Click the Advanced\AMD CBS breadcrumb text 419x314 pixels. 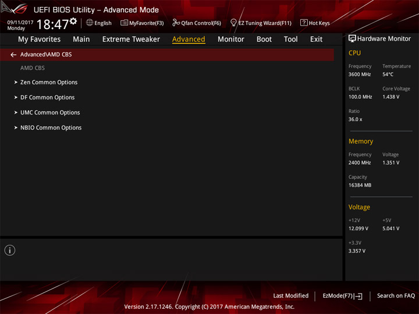click(46, 55)
